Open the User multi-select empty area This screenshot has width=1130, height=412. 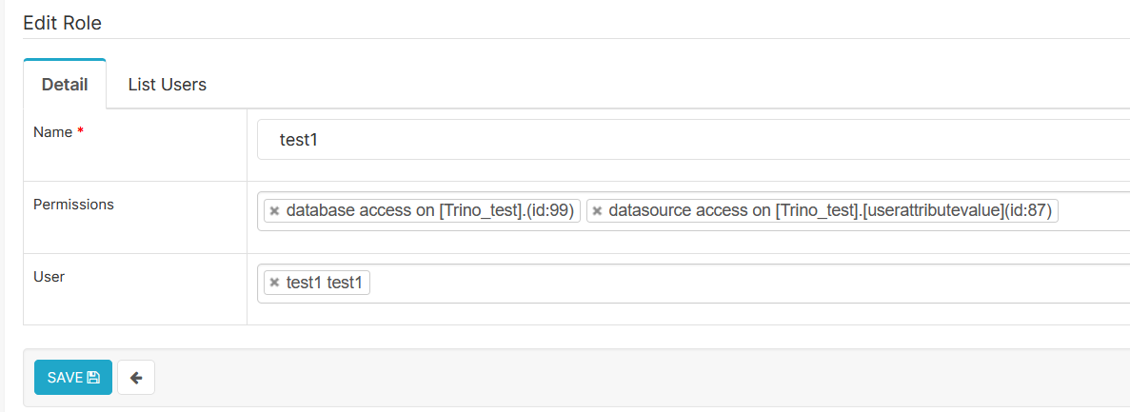pos(743,283)
